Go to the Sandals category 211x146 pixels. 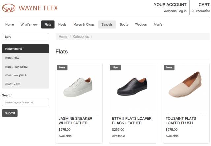click(x=107, y=25)
